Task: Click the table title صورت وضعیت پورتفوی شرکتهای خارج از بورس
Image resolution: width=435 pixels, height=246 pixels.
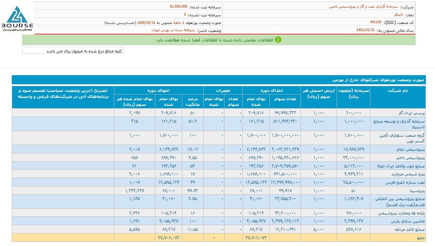Action: (x=378, y=80)
